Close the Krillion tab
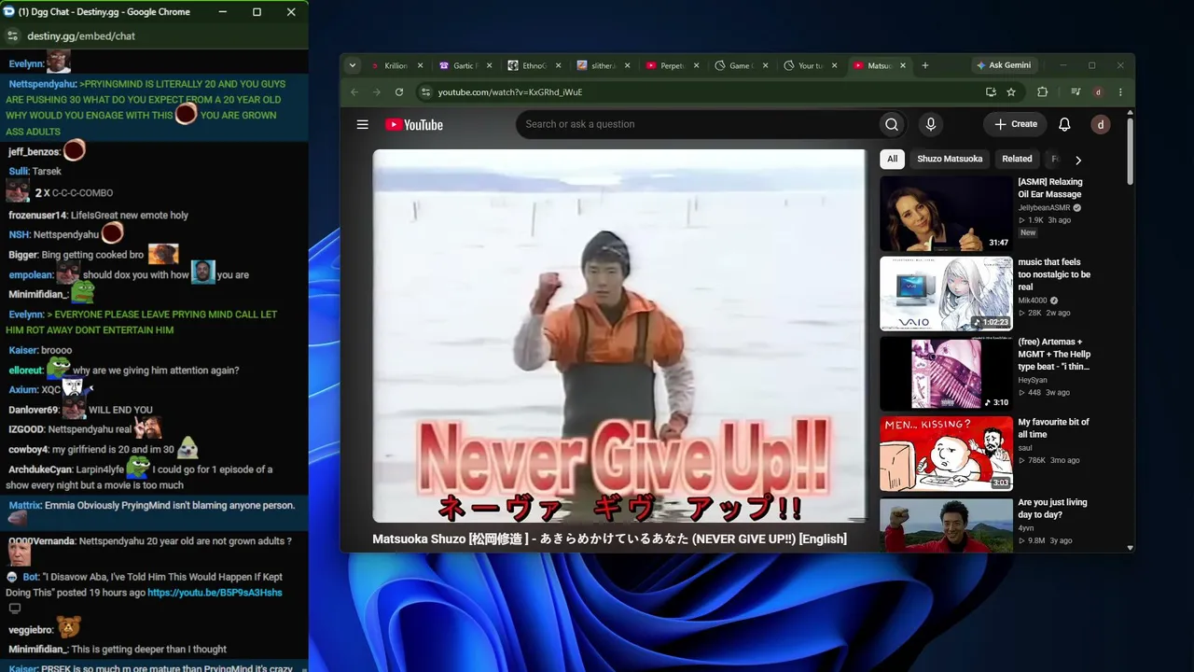1194x672 pixels. [420, 65]
